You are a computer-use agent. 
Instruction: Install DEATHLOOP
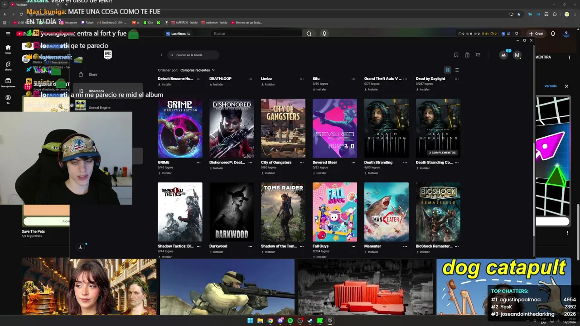tap(216, 84)
